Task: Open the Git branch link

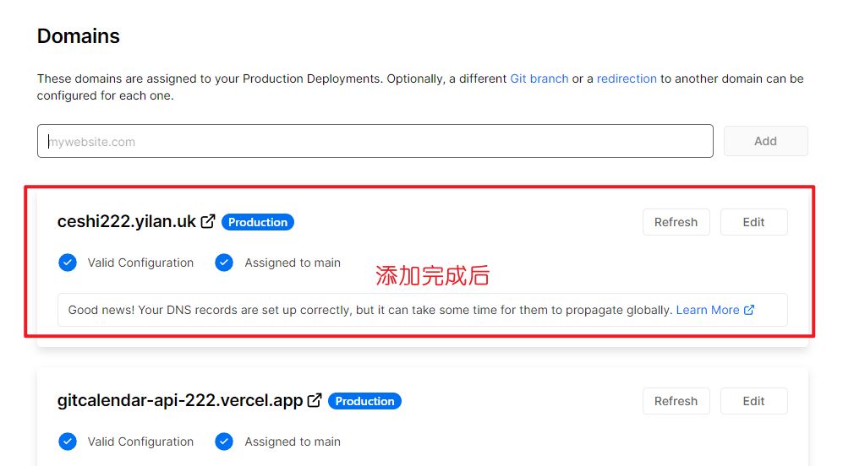Action: [539, 79]
